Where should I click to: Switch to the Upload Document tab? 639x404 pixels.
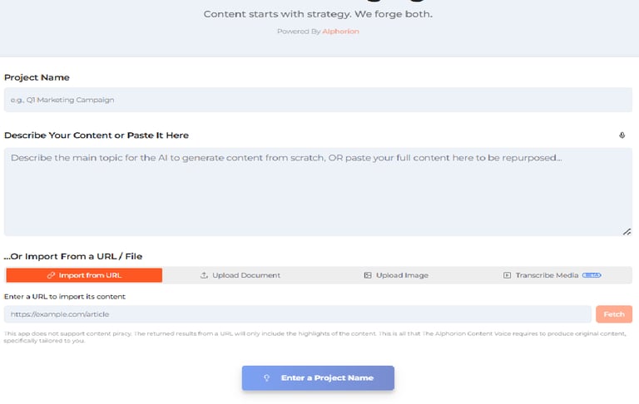240,275
